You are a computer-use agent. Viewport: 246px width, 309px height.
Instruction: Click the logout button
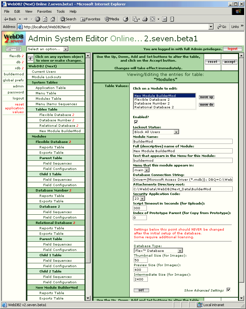pos(233,49)
